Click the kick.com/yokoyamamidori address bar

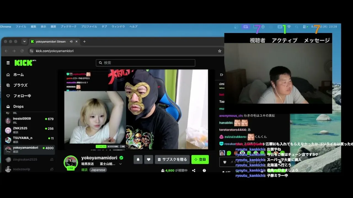pyautogui.click(x=125, y=51)
